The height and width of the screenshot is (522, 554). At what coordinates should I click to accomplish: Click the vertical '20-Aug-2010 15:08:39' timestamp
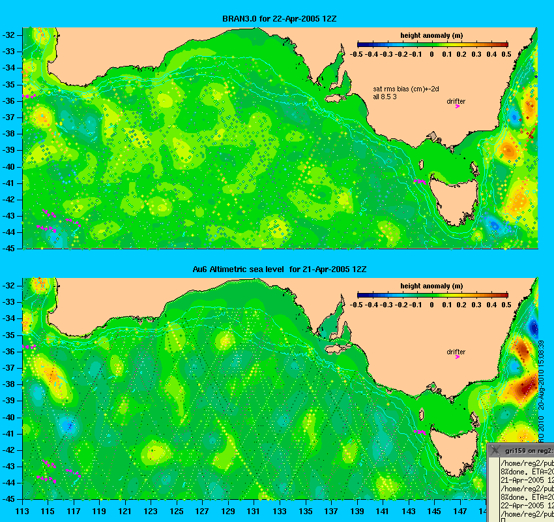(x=540, y=375)
